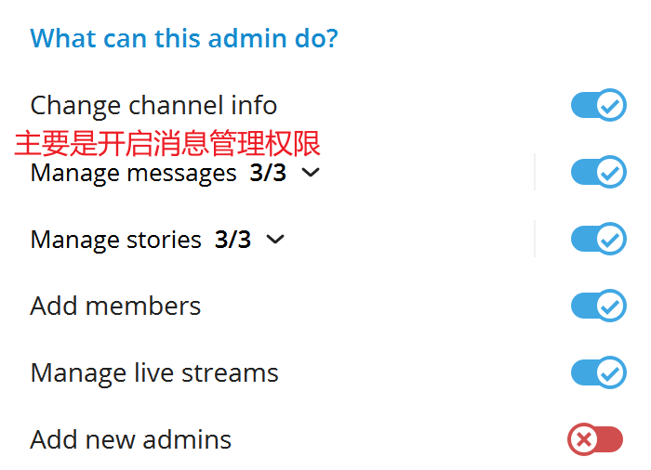Turn off the Manage stories switch
651x470 pixels.
click(x=598, y=239)
